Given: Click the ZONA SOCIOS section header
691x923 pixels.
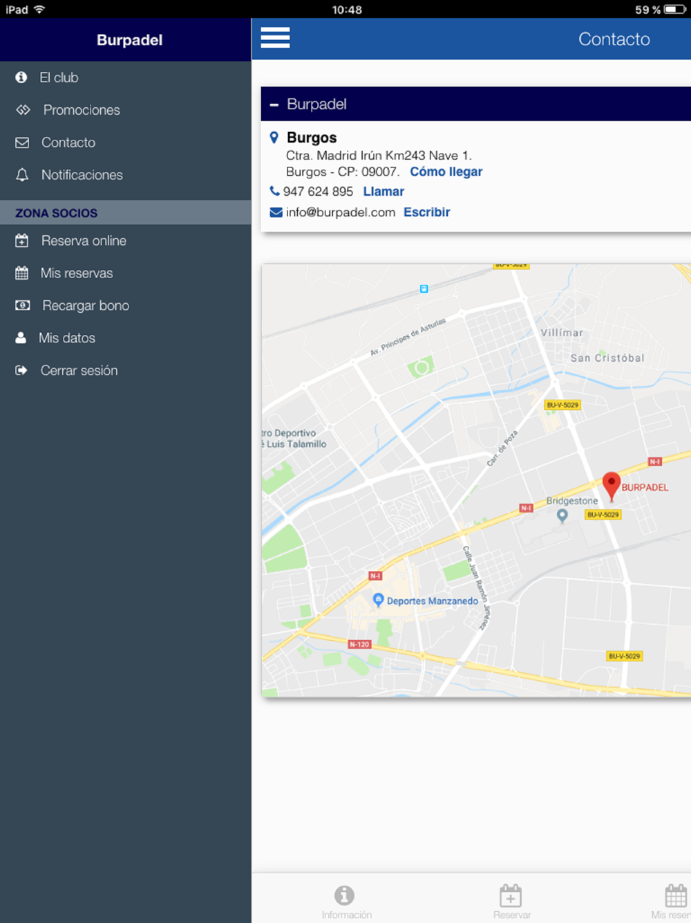Looking at the screenshot, I should (125, 212).
